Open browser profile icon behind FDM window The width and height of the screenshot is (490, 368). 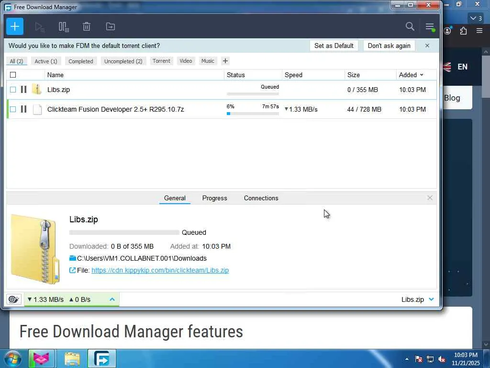pos(447,30)
